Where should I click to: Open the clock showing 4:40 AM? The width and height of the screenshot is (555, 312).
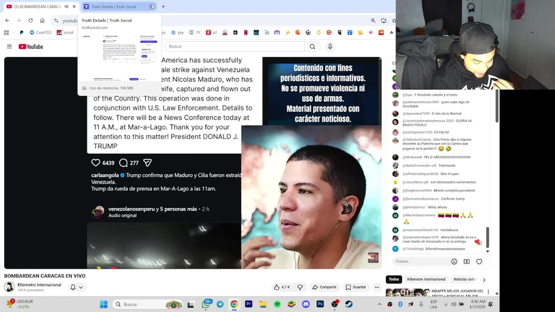pos(478,304)
